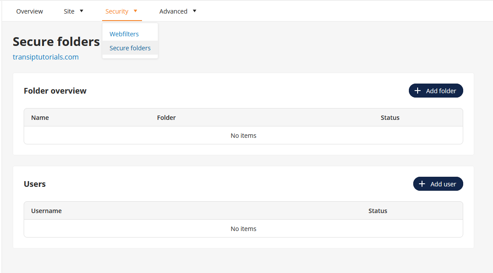493x273 pixels.
Task: Click the Security menu label
Action: pyautogui.click(x=117, y=11)
